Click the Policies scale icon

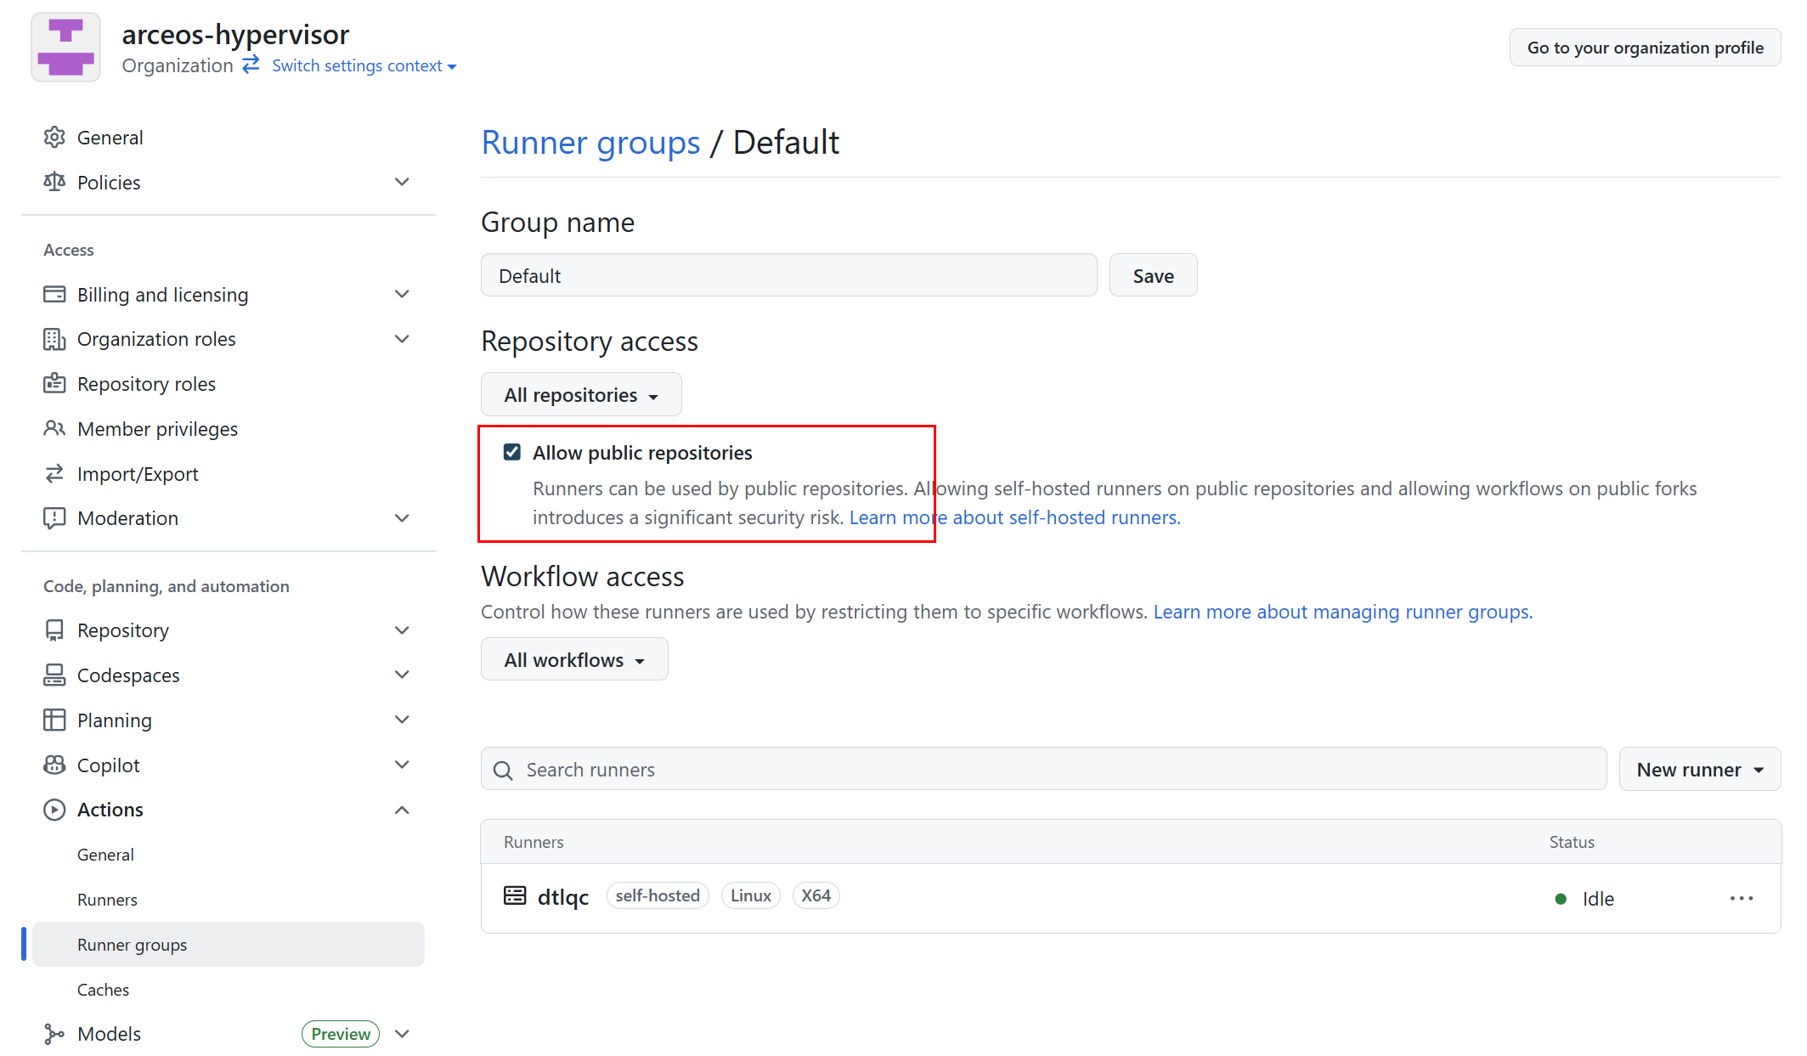click(54, 182)
